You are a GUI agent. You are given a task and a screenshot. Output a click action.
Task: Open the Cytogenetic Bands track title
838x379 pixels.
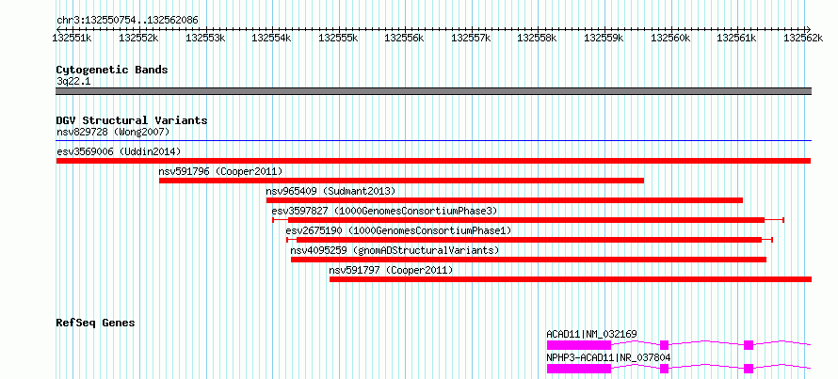click(x=112, y=70)
